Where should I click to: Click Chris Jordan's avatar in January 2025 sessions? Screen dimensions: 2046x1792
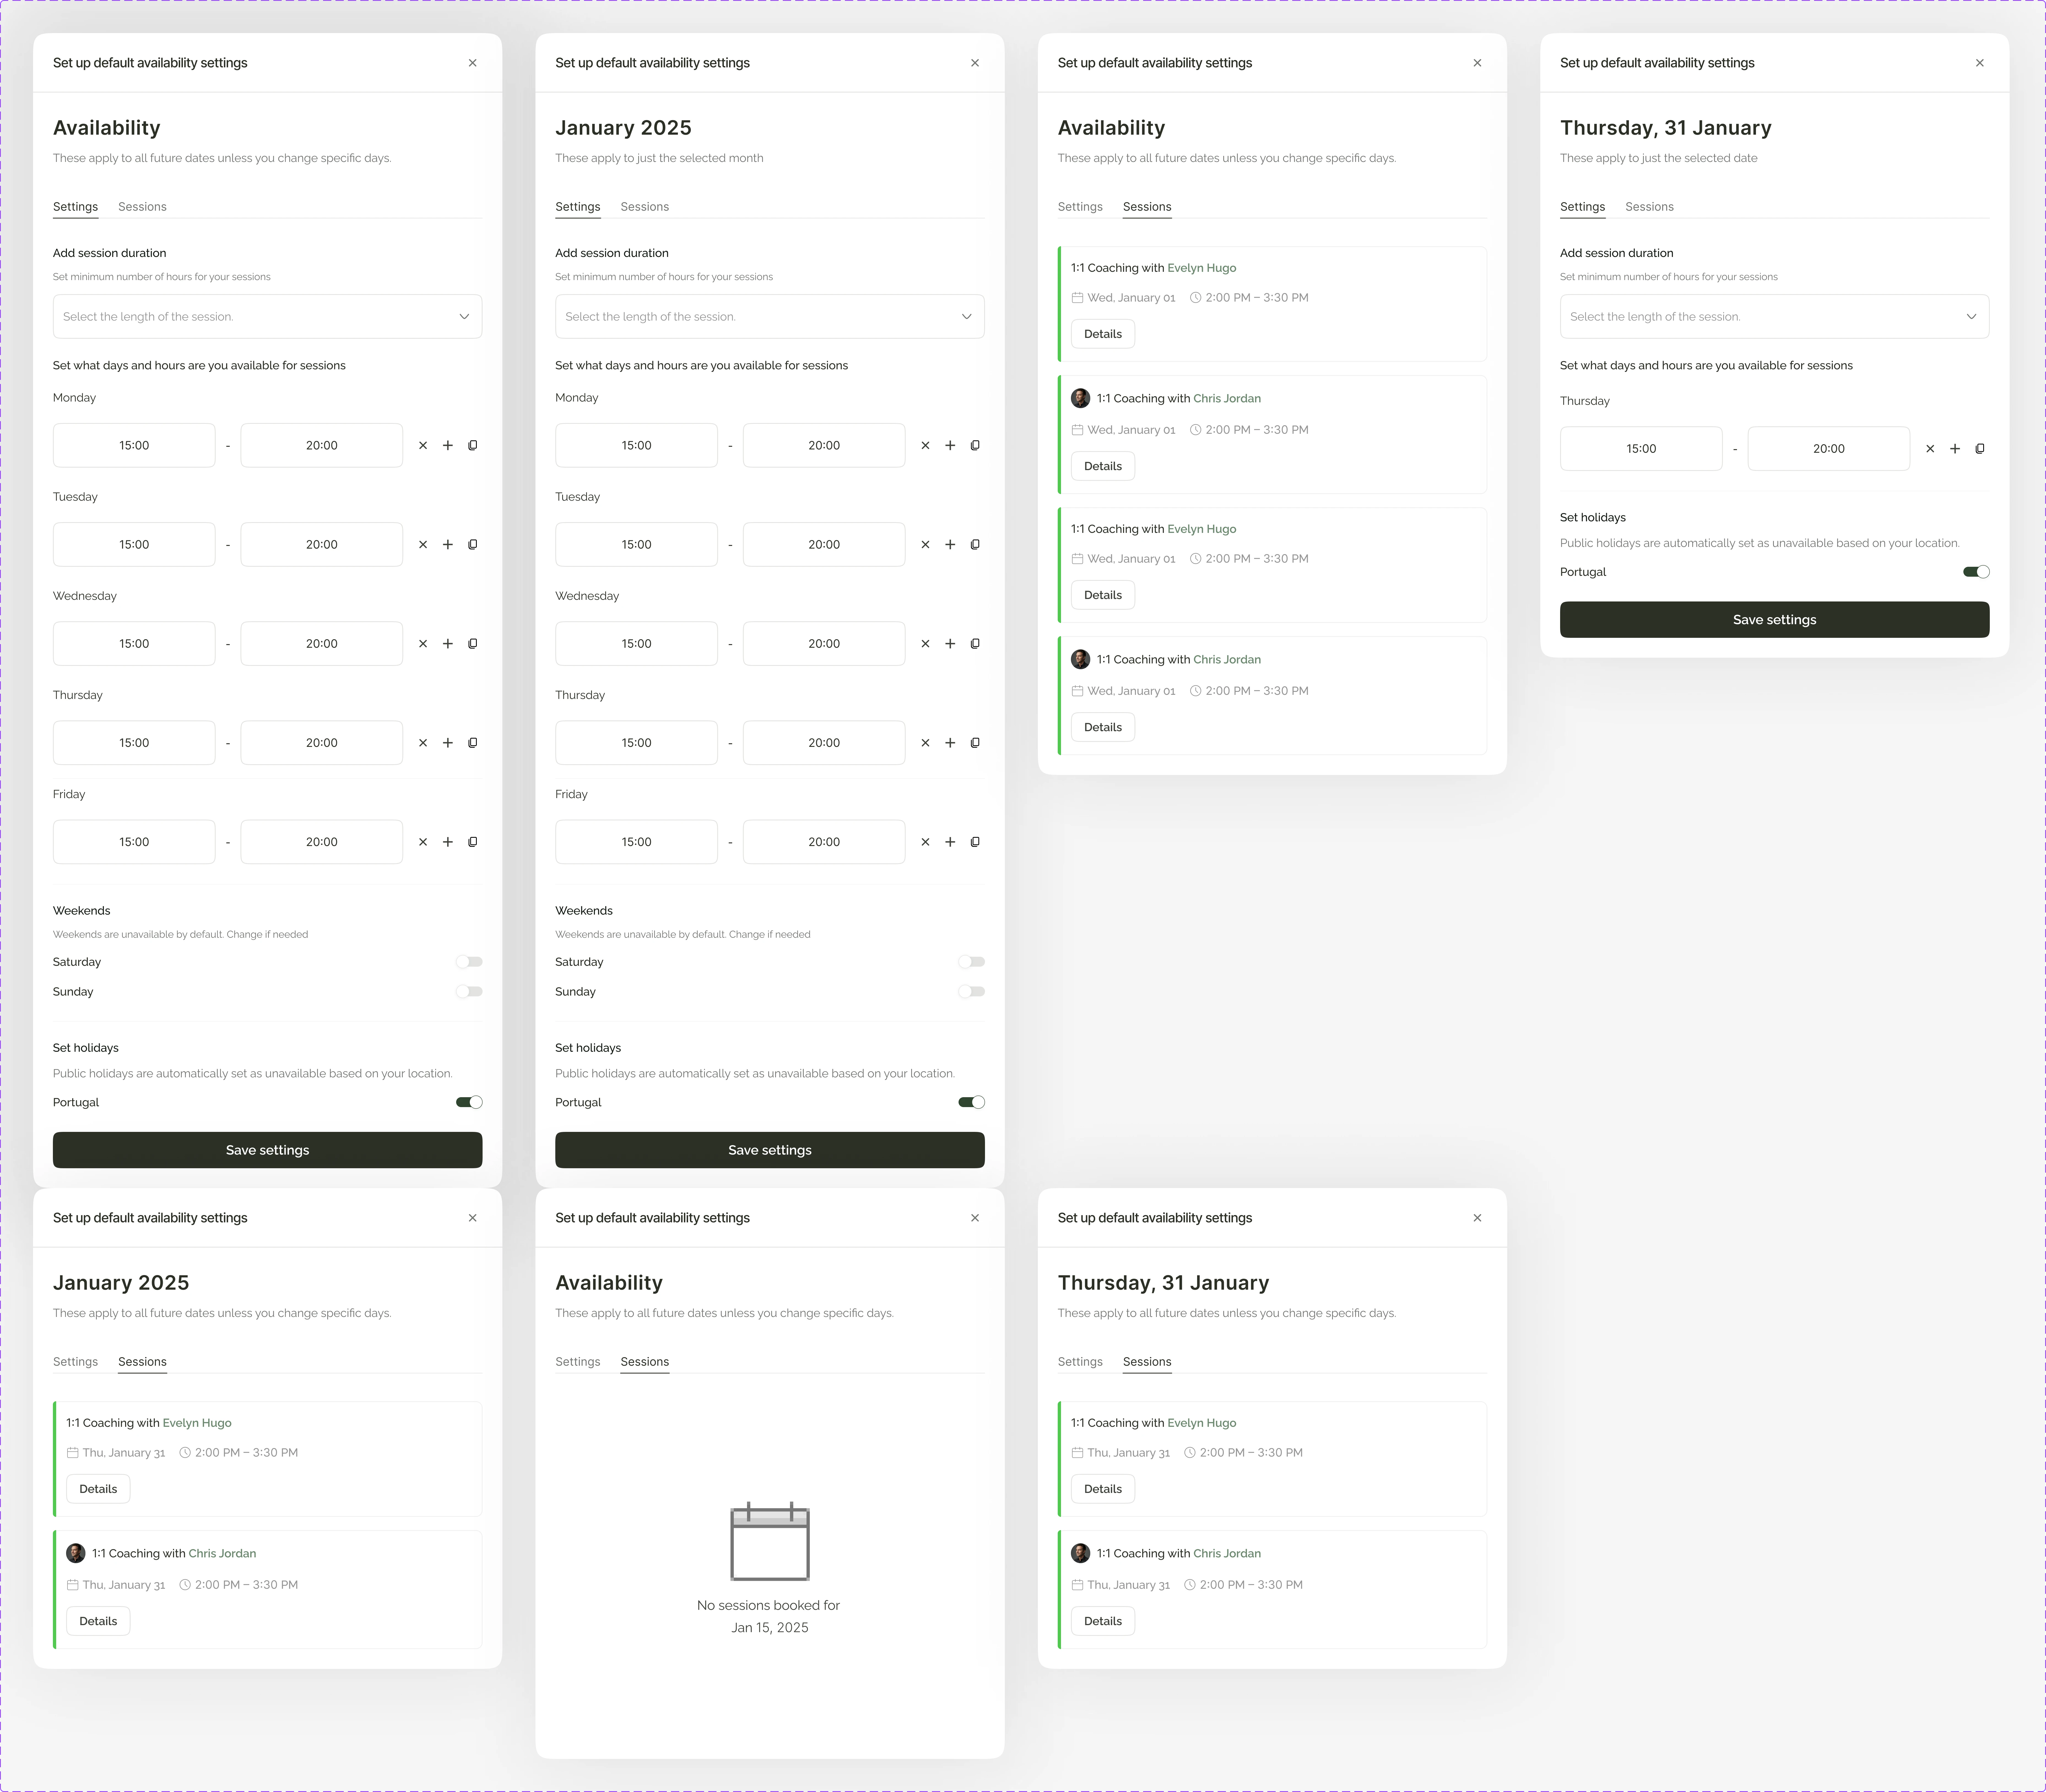[76, 1553]
